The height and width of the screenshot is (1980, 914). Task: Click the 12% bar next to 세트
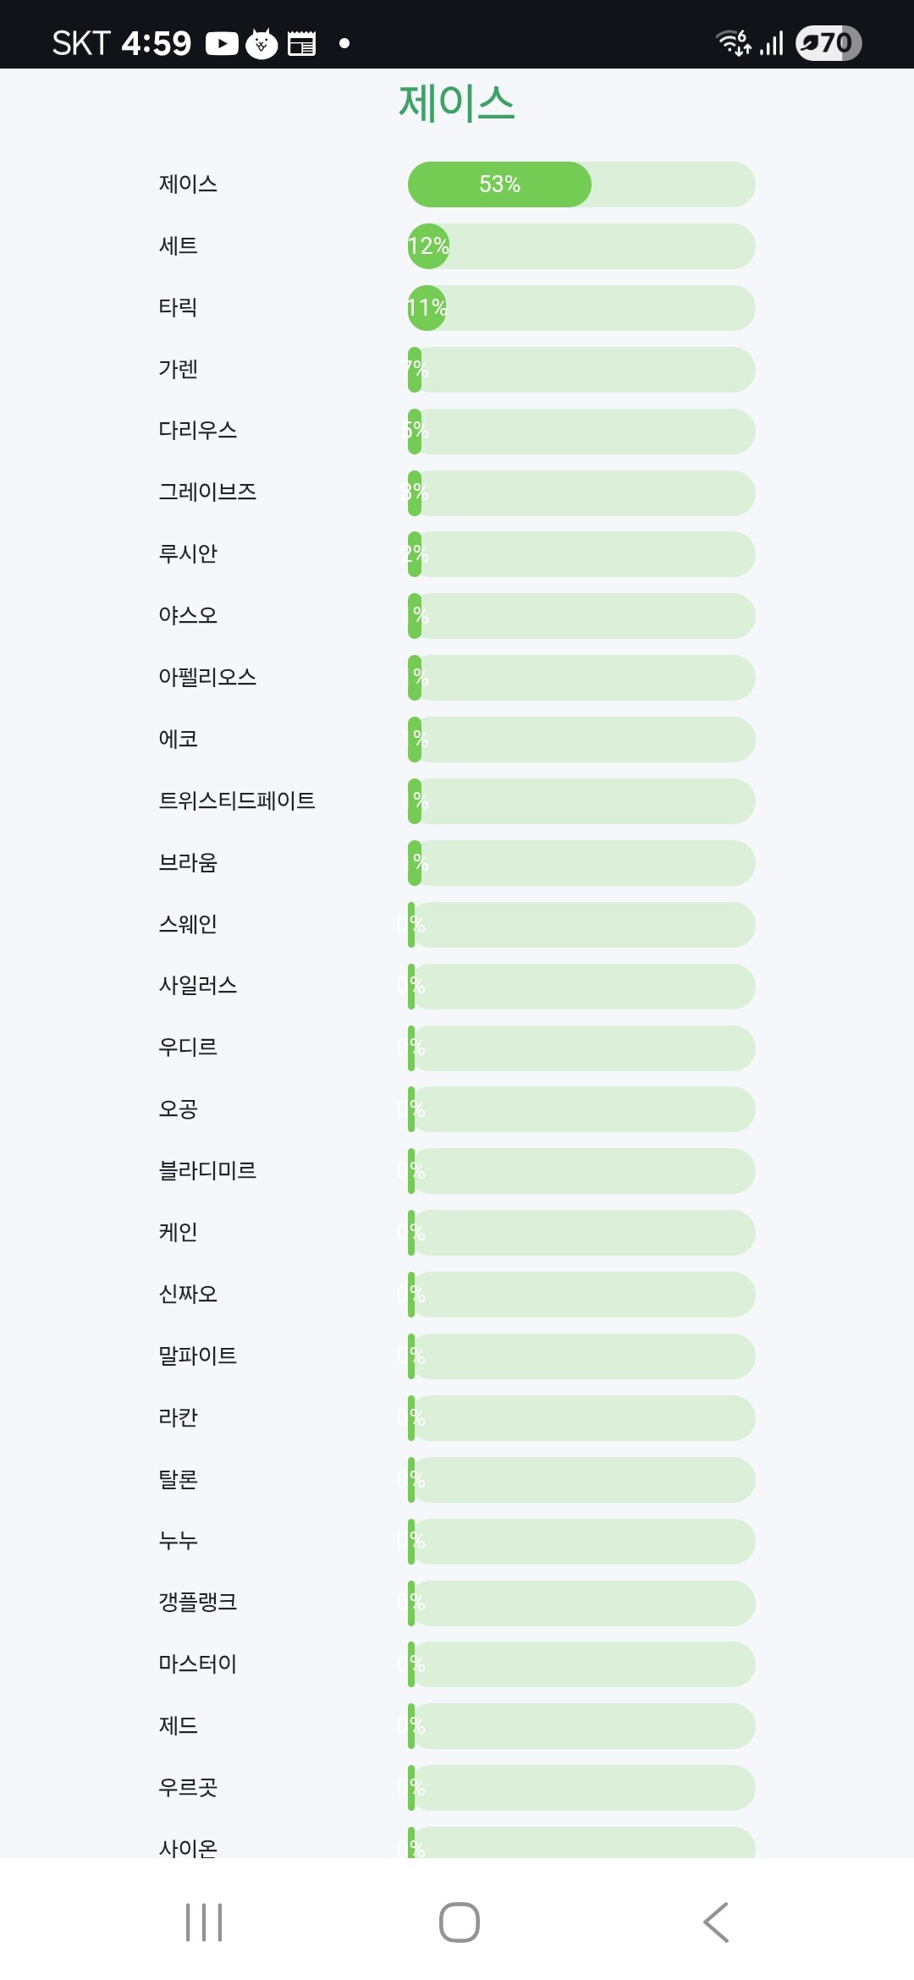pyautogui.click(x=581, y=246)
